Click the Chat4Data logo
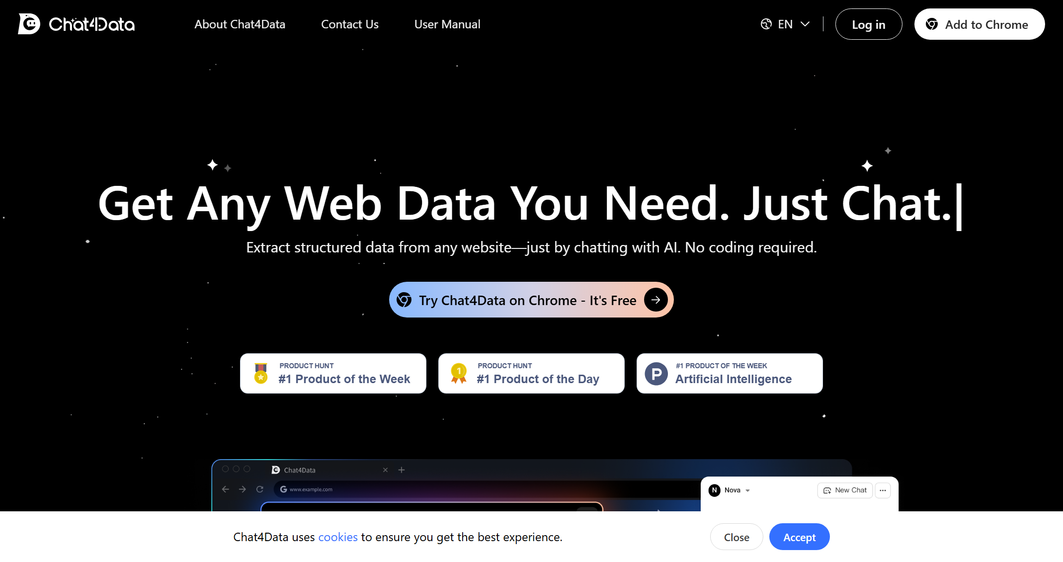The image size is (1063, 562). pyautogui.click(x=76, y=24)
